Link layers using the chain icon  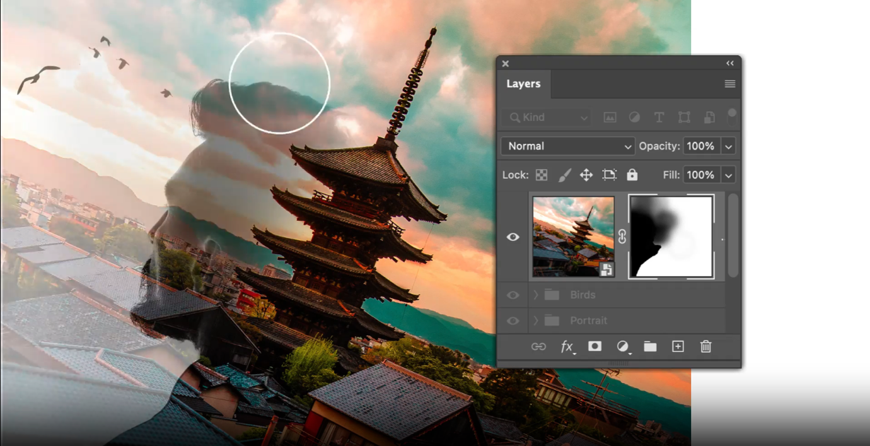point(540,346)
